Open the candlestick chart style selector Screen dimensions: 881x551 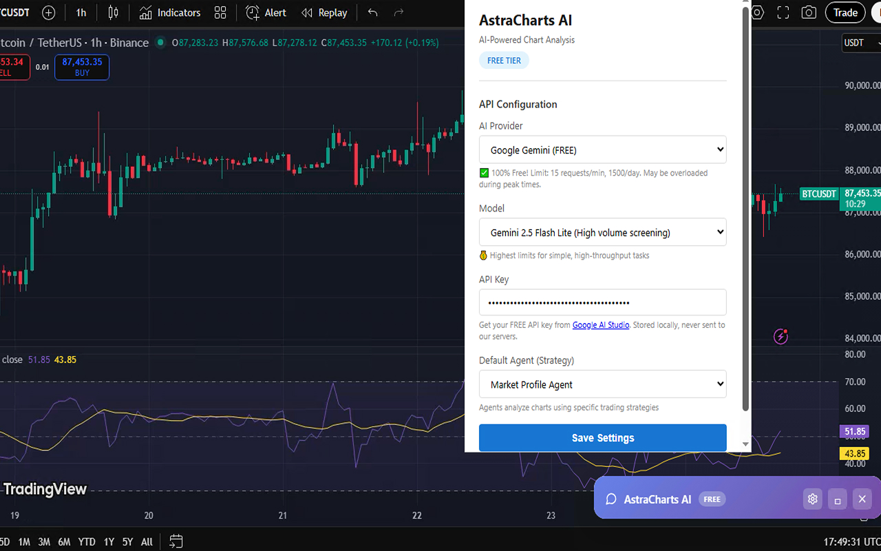113,12
